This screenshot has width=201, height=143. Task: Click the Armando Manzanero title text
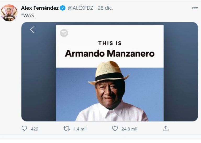click(110, 54)
